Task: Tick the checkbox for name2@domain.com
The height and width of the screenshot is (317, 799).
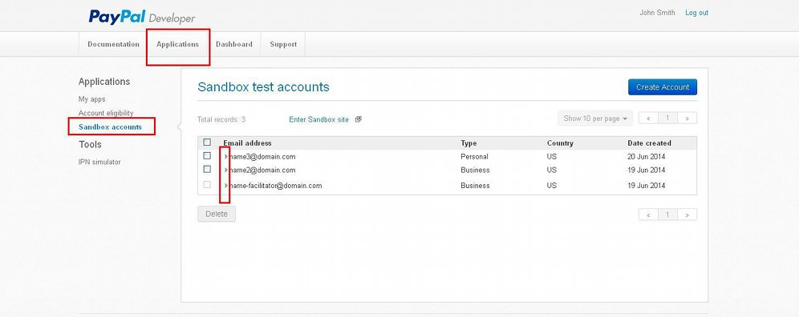Action: [207, 169]
